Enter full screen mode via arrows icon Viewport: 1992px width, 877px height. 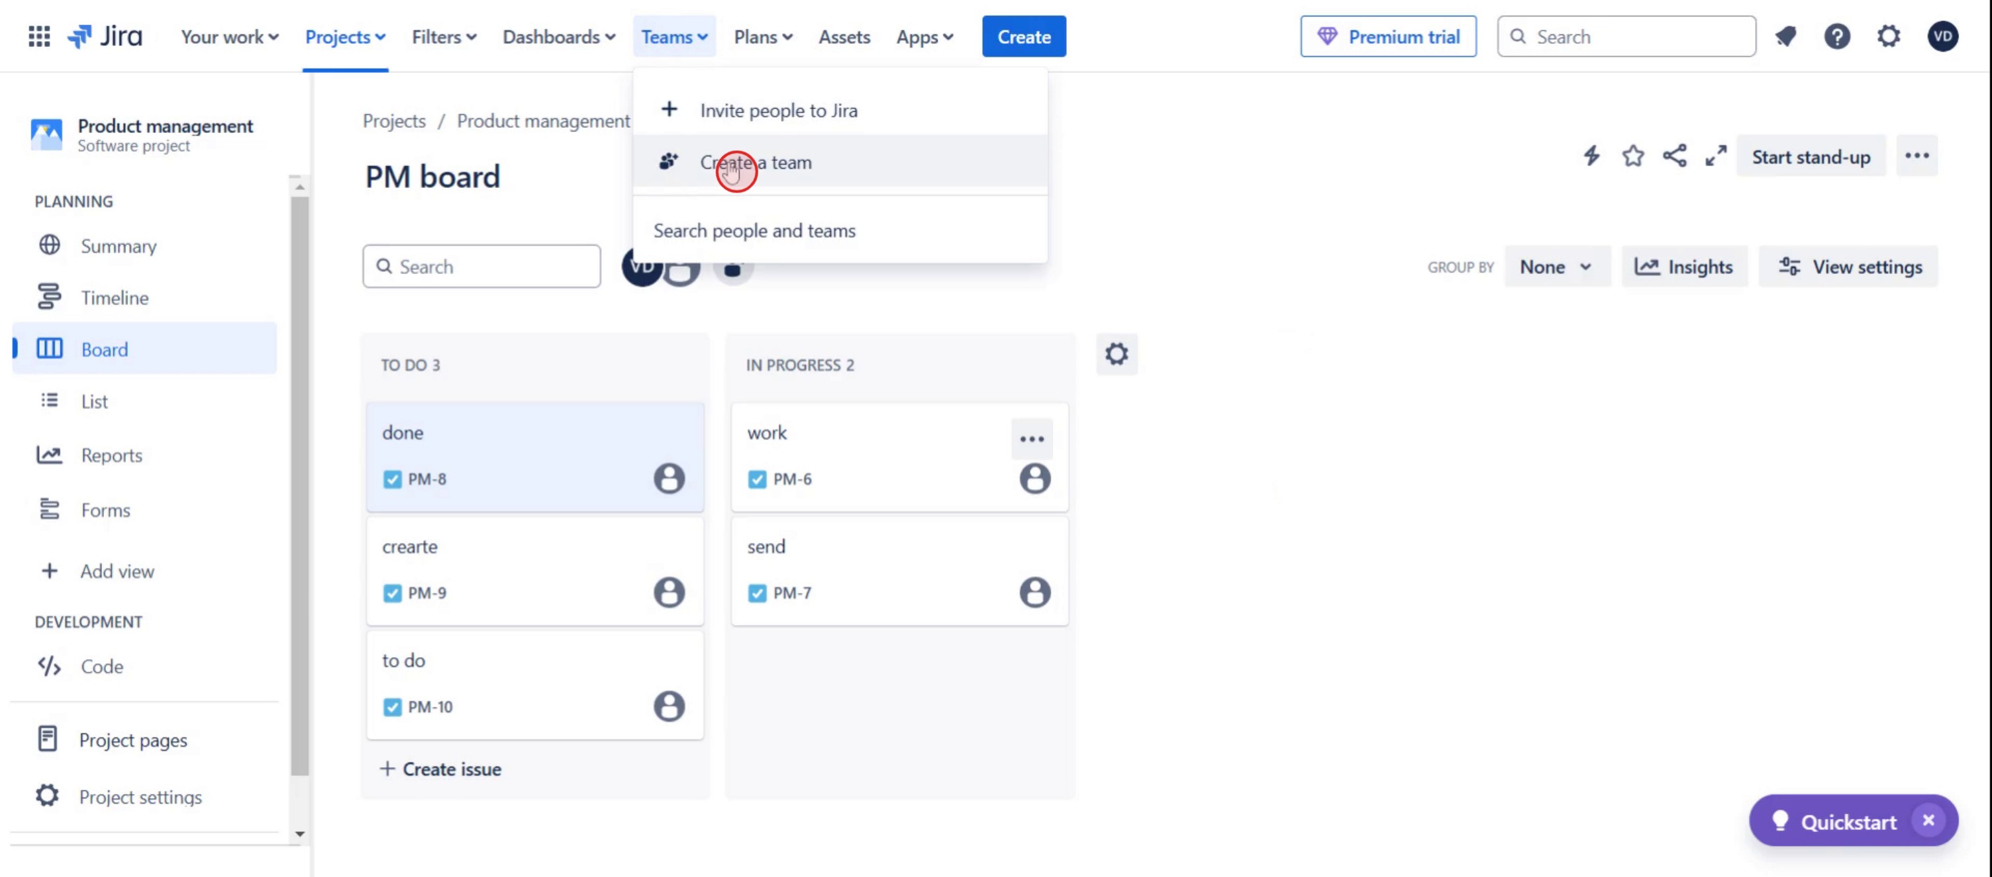coord(1716,156)
